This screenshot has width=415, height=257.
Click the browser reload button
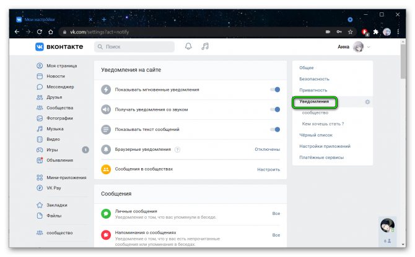coord(40,32)
